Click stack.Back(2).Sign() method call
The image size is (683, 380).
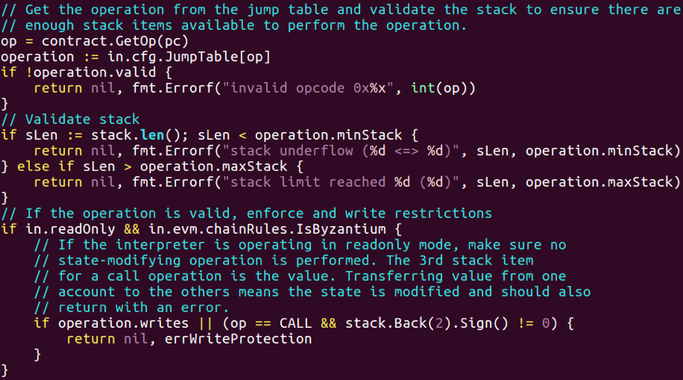426,323
